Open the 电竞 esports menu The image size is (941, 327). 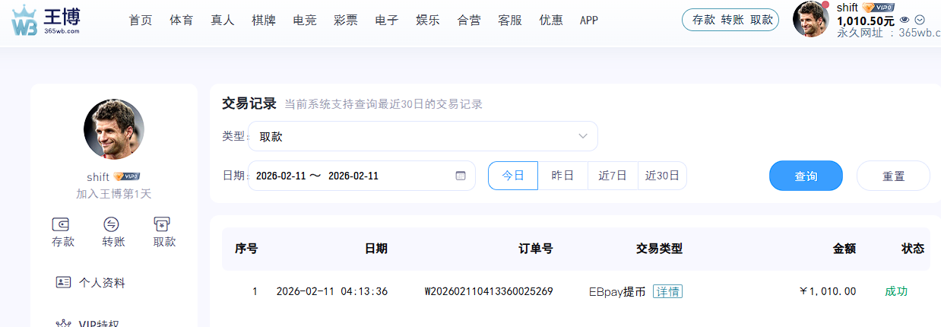305,21
